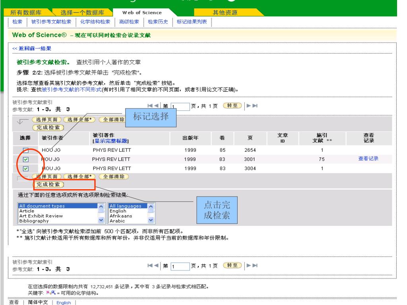The width and height of the screenshot is (407, 305).
Task: Go to first page in top pagination
Action: point(150,106)
